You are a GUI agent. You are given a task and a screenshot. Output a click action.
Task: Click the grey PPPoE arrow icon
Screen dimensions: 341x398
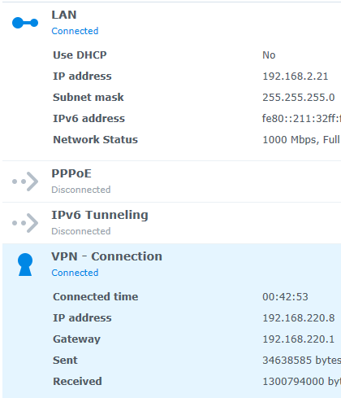coord(25,182)
